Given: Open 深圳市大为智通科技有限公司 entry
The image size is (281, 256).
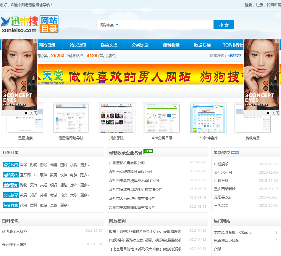Looking at the screenshot, I should (132, 198).
